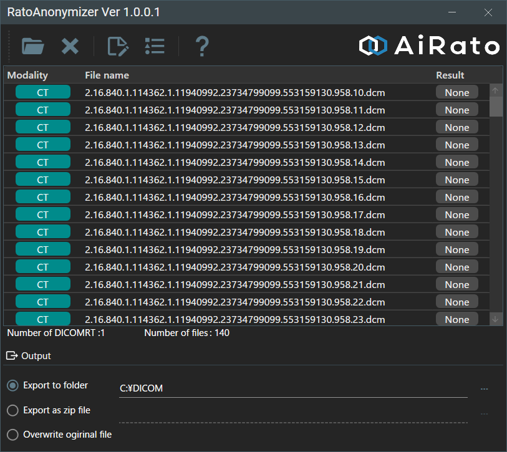Click the X clear-list toolbar icon

click(x=70, y=46)
